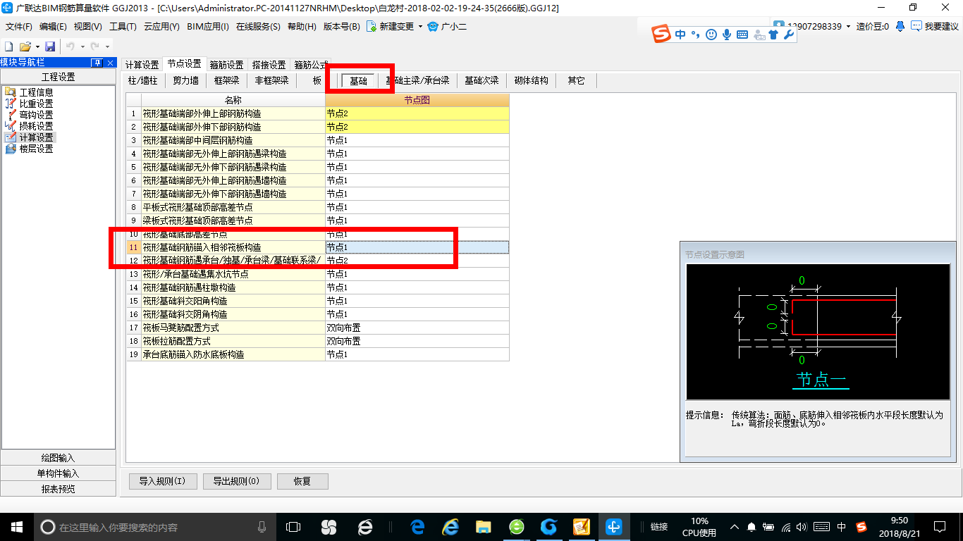Open the 文件(F) menu
The width and height of the screenshot is (963, 541).
[x=19, y=27]
